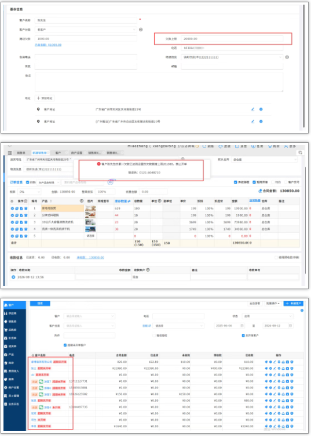Select 供应商 in the left sidebar menu
The width and height of the screenshot is (311, 436).
click(x=13, y=313)
